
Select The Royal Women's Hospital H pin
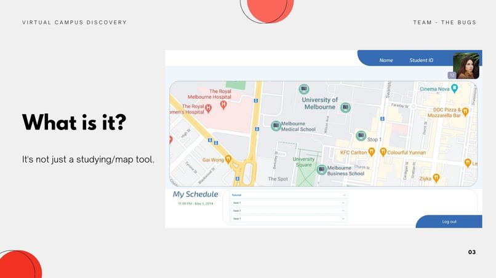pyautogui.click(x=208, y=109)
